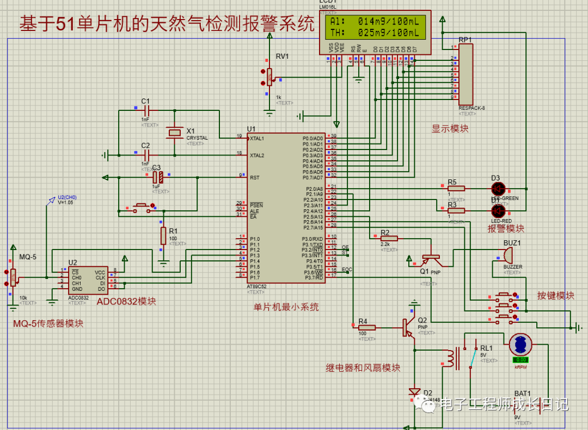
Task: Select the D3 green LED
Action: click(x=498, y=189)
